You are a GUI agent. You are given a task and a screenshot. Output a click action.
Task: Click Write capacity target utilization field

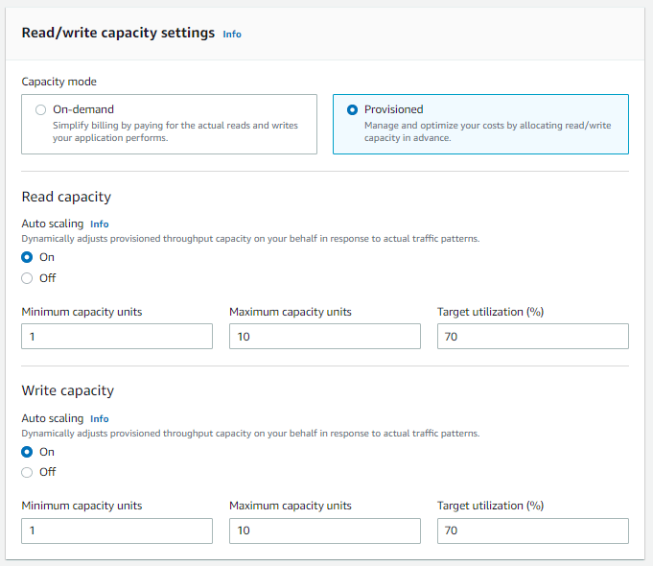click(532, 531)
